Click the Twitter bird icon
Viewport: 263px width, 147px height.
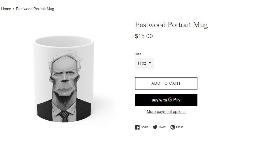coord(155,127)
